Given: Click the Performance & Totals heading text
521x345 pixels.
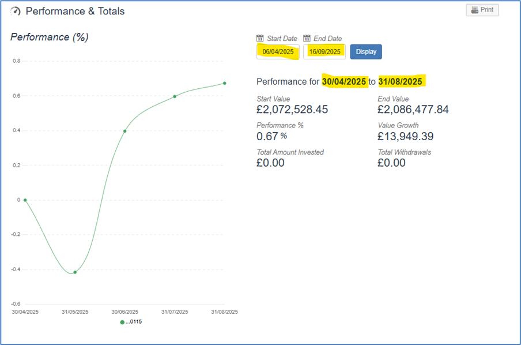Looking at the screenshot, I should (75, 12).
